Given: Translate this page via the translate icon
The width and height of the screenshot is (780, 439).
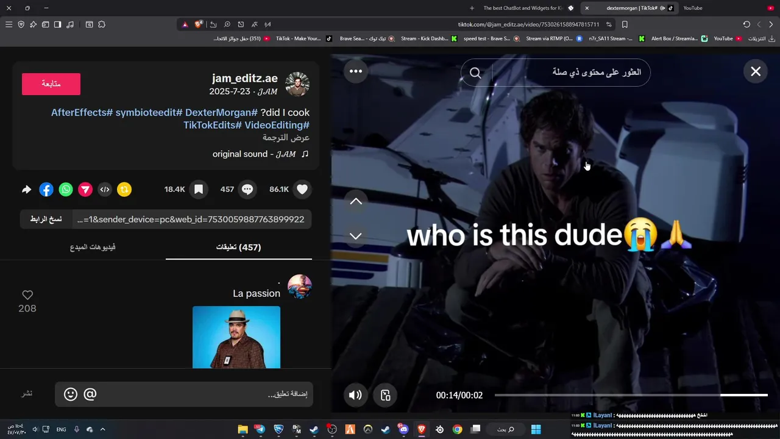Looking at the screenshot, I should [254, 24].
